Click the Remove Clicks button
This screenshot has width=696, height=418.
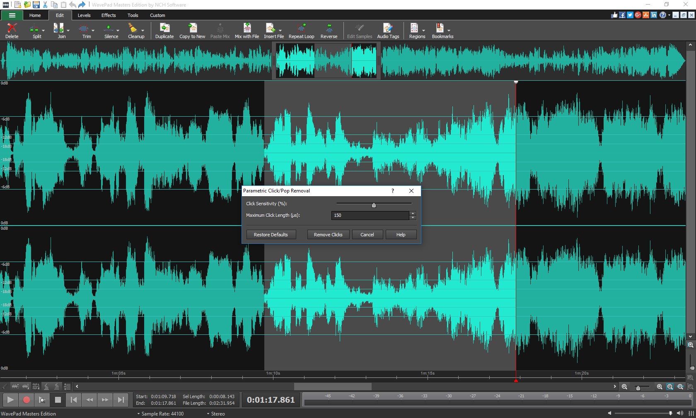(328, 234)
